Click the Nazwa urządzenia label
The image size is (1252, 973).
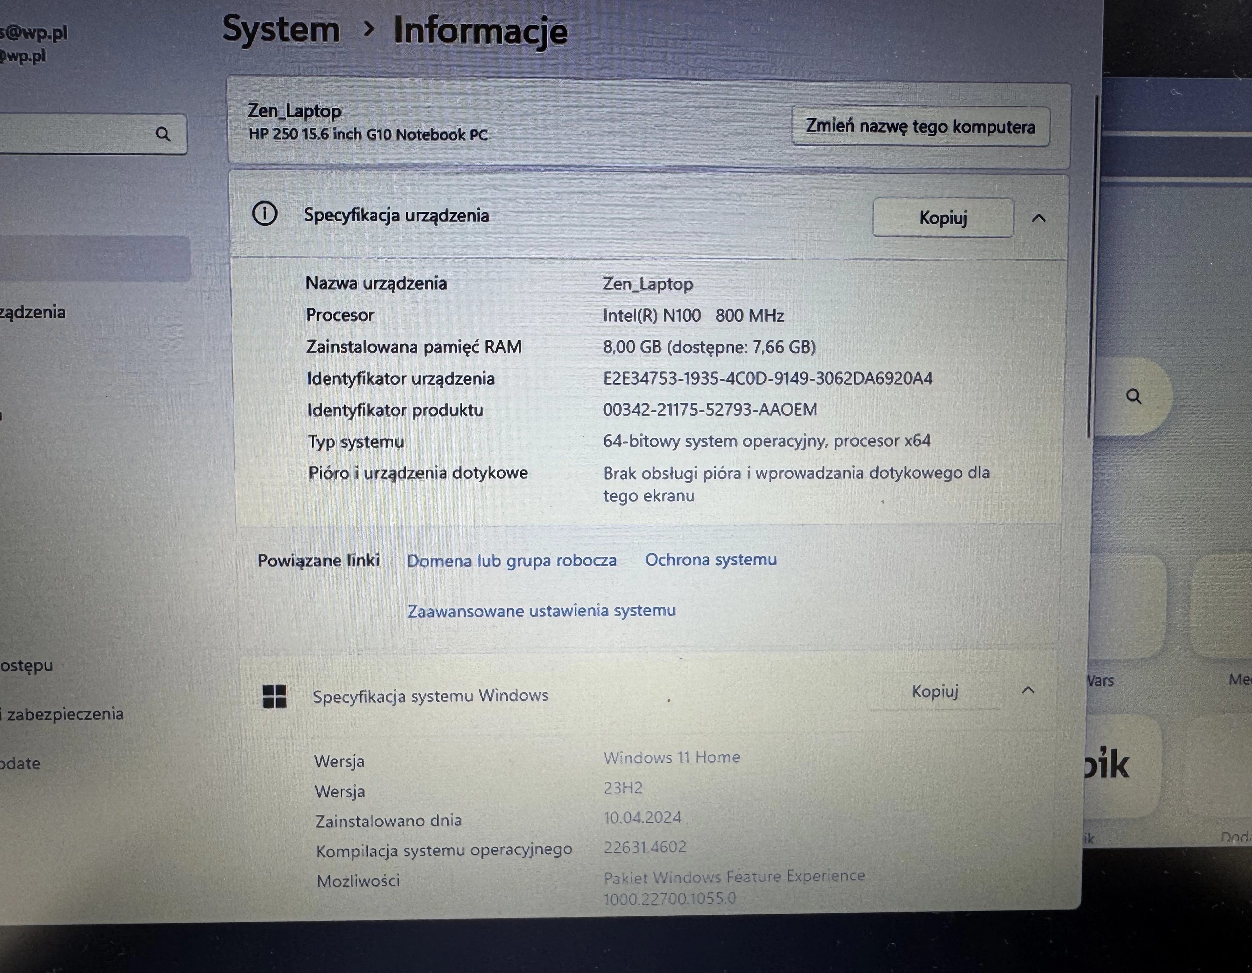coord(376,283)
